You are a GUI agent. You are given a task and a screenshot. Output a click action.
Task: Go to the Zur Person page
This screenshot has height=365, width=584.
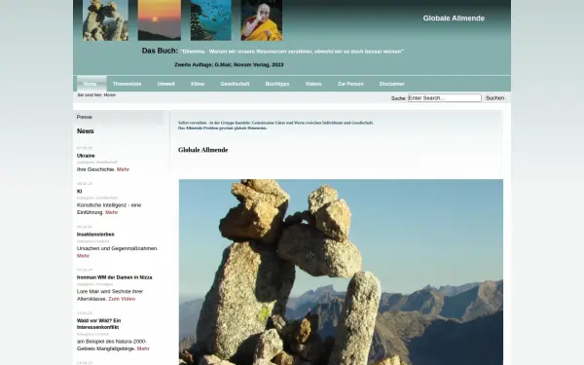click(350, 84)
